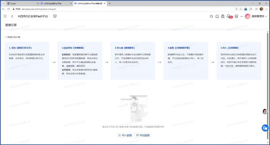Click the home icon in the header
This screenshot has width=270, height=145.
point(217,16)
